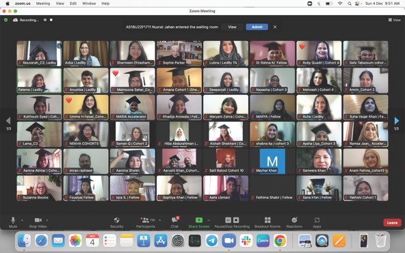Toggle Stop Video camera button

[x=38, y=220]
